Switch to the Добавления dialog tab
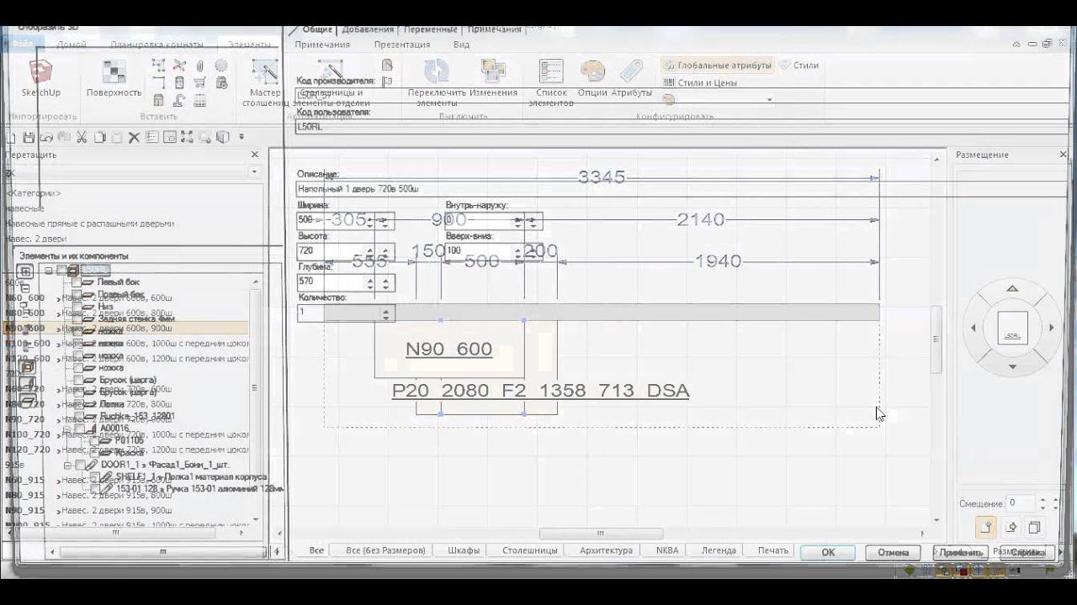Image resolution: width=1077 pixels, height=605 pixels. [369, 29]
